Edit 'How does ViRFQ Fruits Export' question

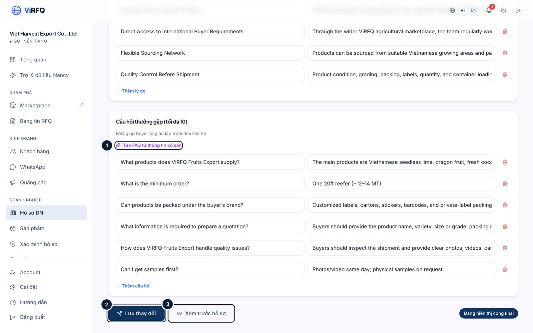(x=210, y=248)
